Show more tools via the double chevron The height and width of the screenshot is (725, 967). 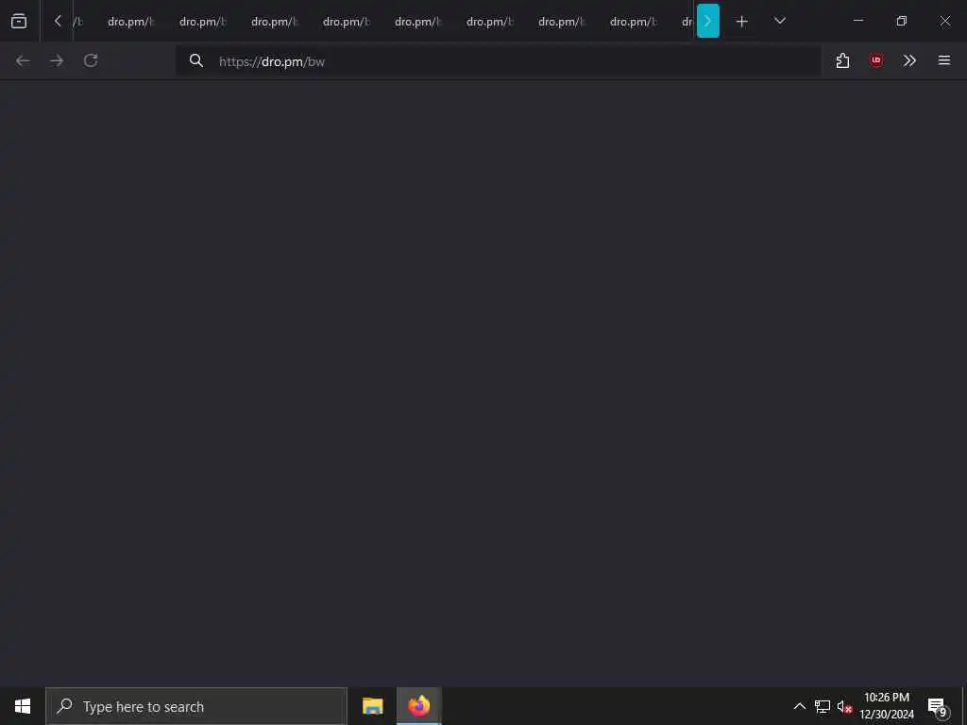909,60
